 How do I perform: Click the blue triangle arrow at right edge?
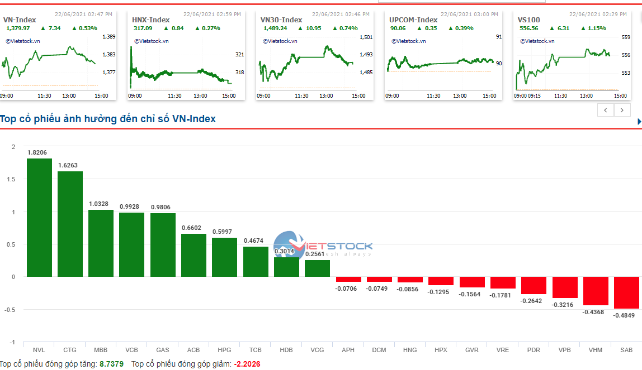tap(639, 121)
